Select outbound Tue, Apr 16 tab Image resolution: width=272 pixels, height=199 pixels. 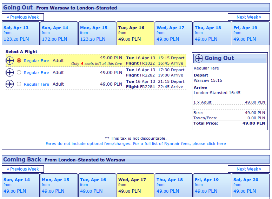tap(135, 33)
